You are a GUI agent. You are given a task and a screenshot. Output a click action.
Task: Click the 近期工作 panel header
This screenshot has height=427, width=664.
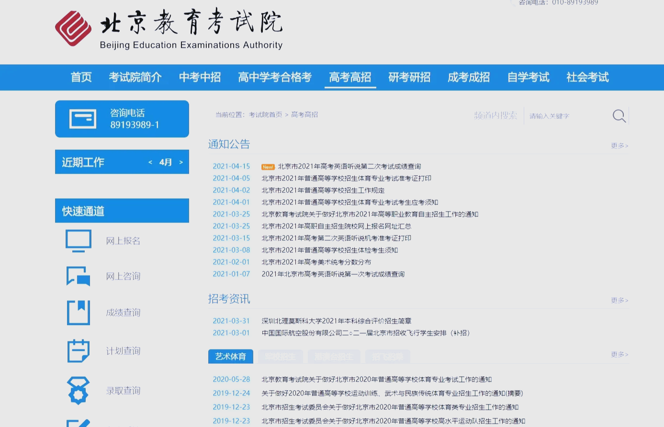(122, 162)
